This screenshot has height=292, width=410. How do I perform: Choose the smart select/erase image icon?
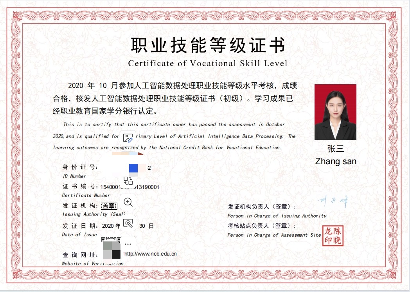[x=128, y=223]
